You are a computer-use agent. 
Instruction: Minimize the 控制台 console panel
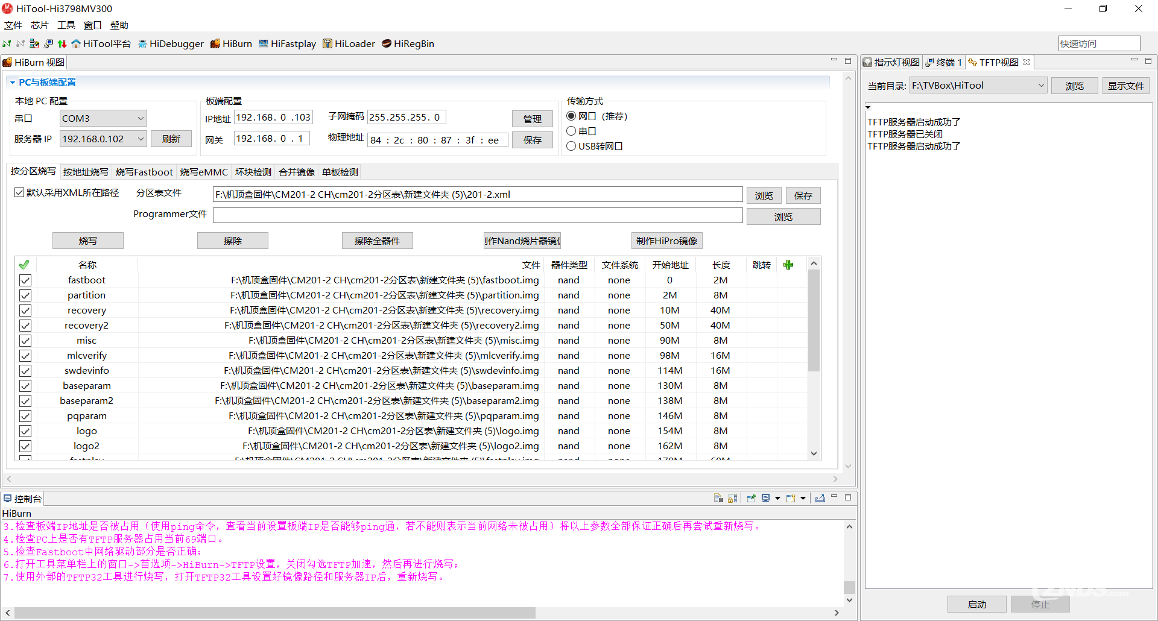pos(834,497)
